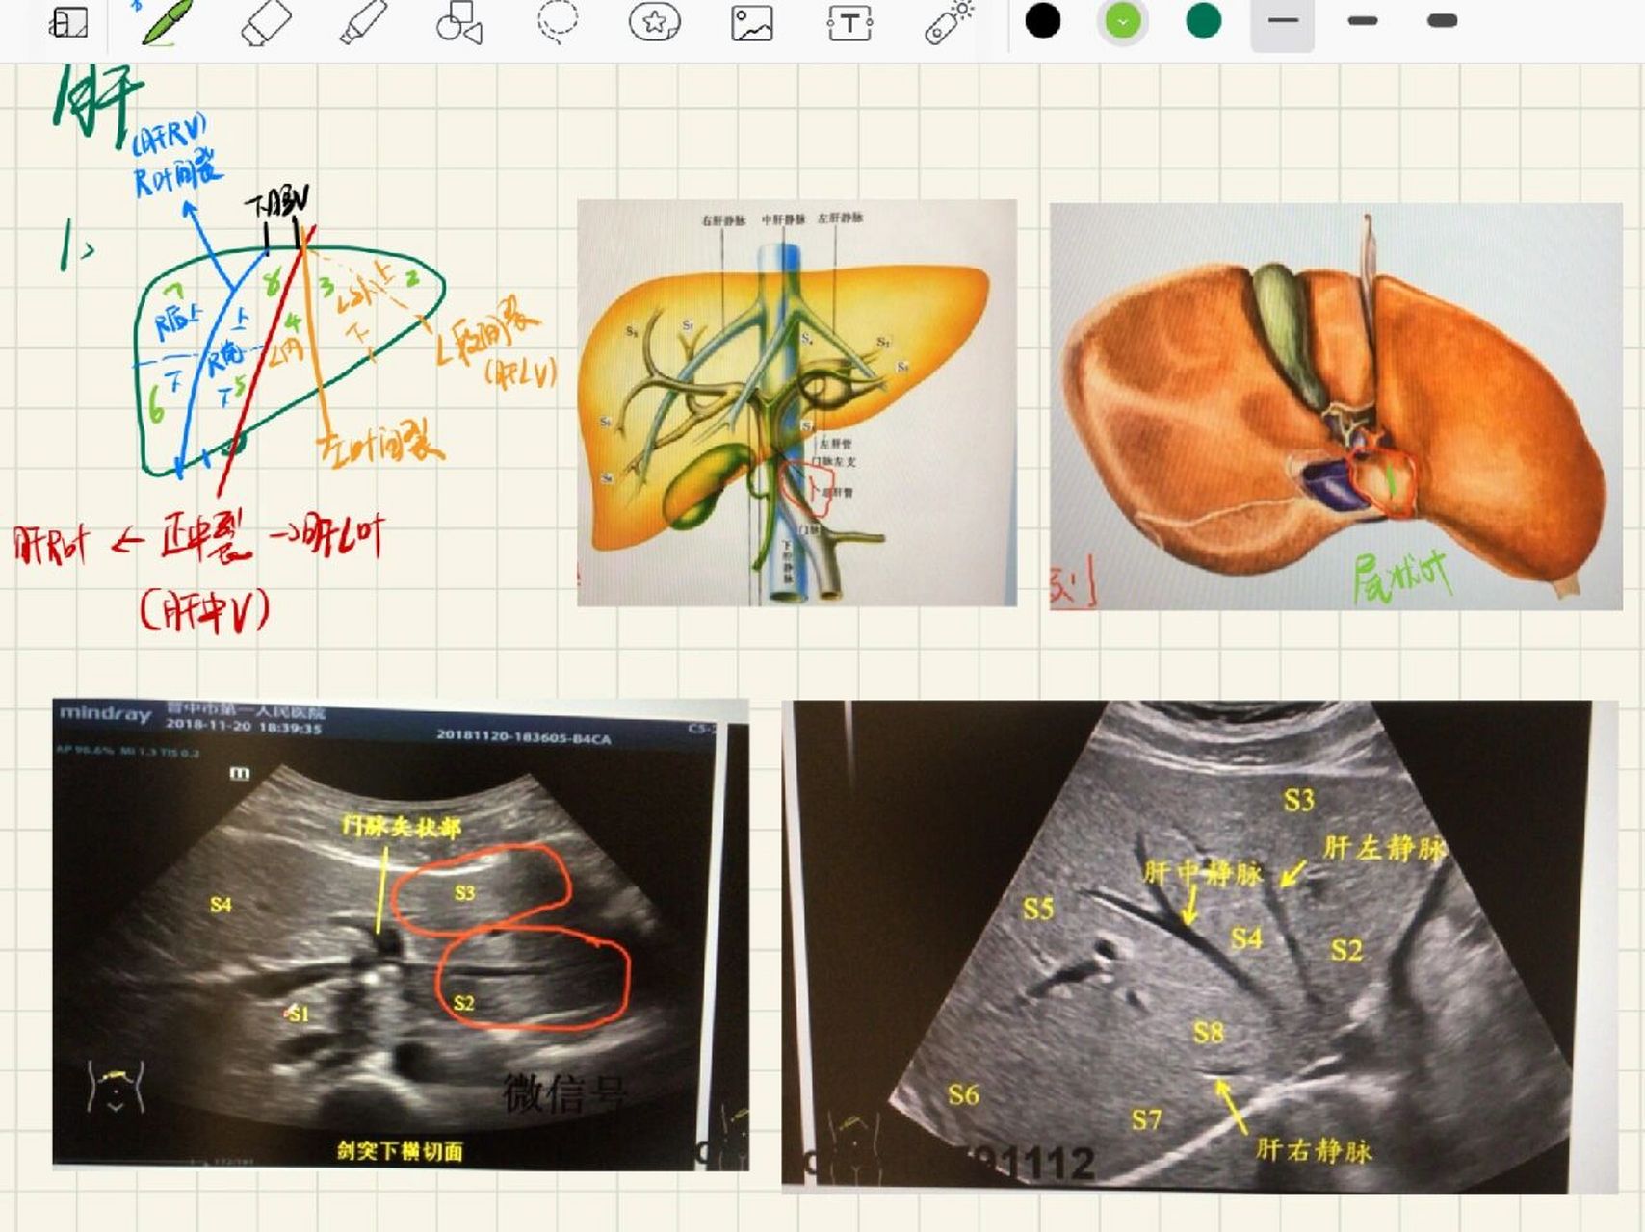1645x1232 pixels.
Task: Expand the selected light green color options
Action: (1122, 21)
